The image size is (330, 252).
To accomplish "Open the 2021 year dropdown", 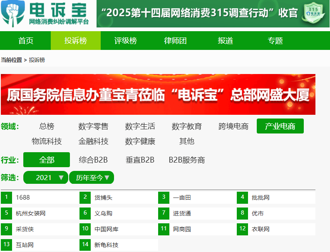I will 45,178.
